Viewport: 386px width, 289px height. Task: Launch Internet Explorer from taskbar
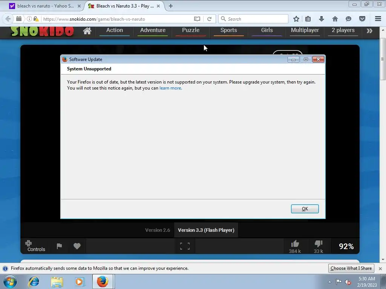tap(34, 281)
